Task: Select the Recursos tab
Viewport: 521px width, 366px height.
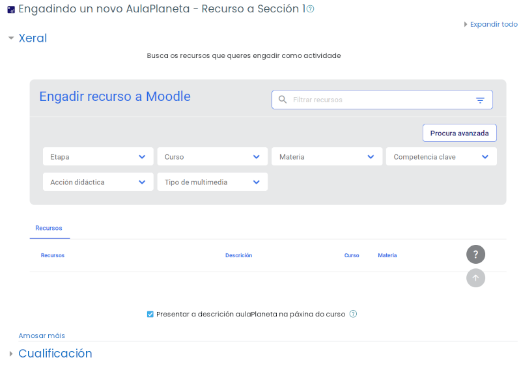Action: coord(49,228)
